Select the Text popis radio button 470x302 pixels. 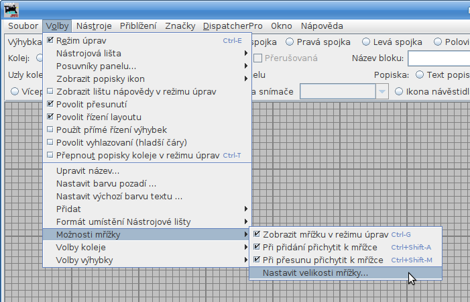click(420, 74)
